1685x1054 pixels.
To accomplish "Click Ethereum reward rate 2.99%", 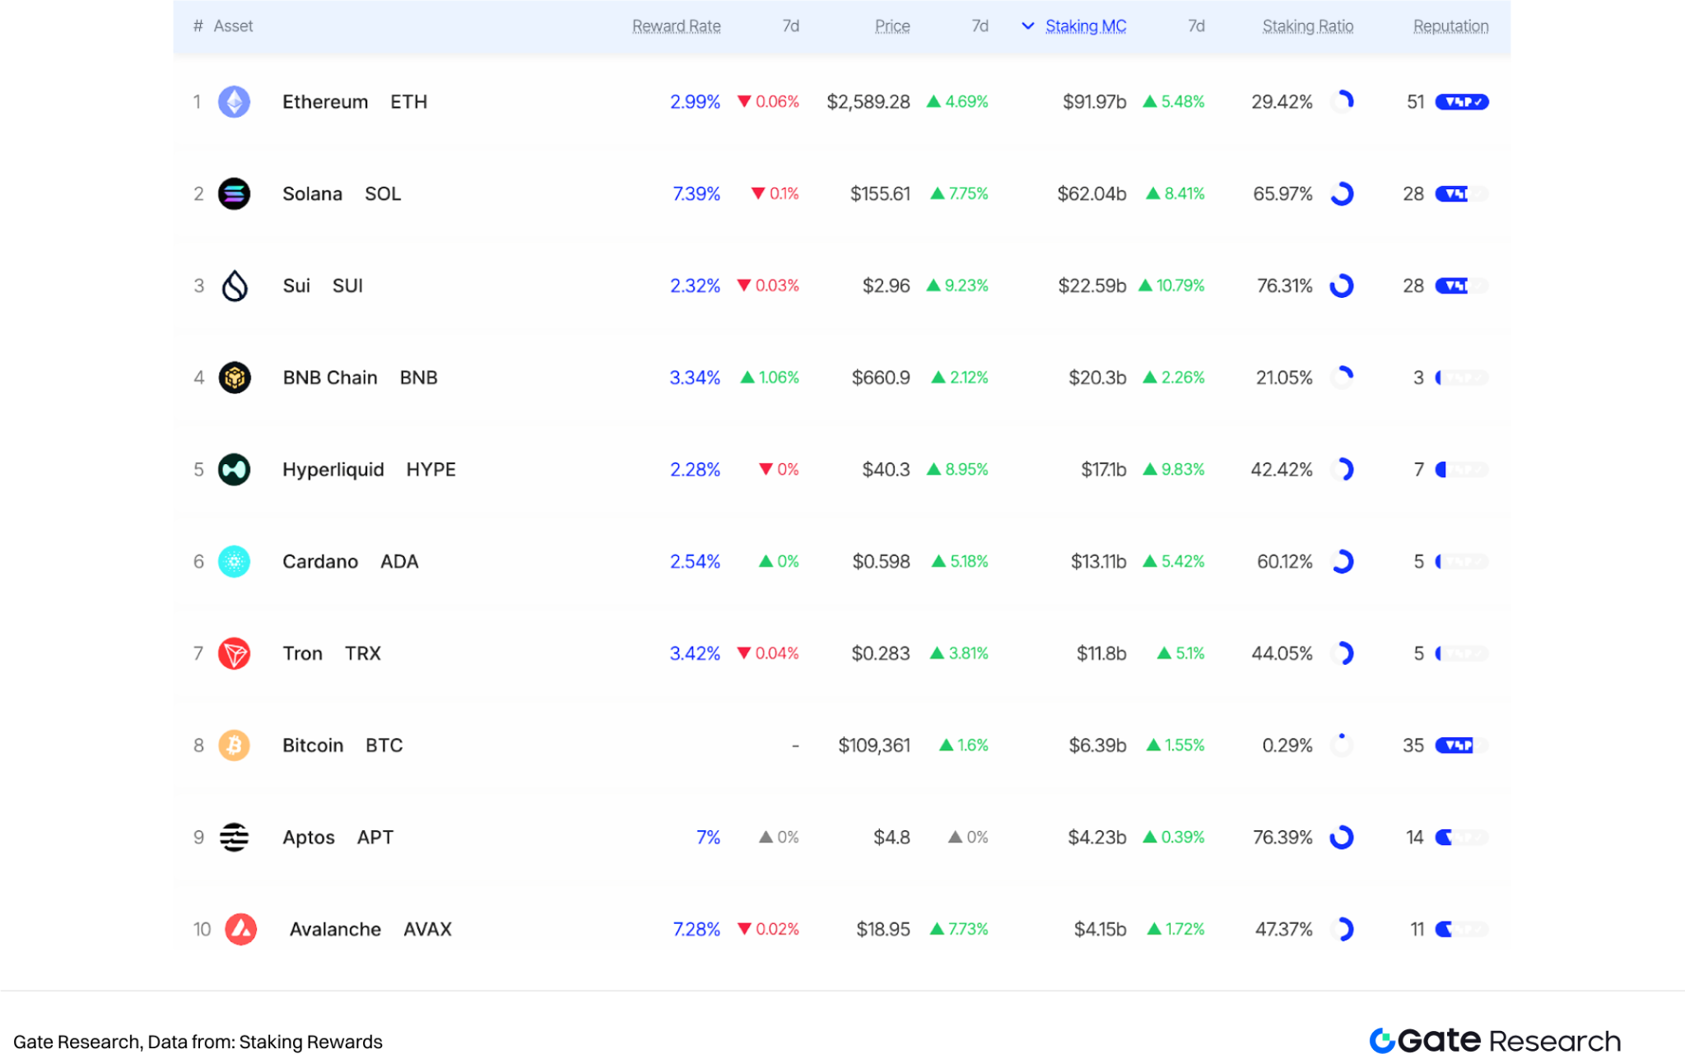I will (695, 102).
